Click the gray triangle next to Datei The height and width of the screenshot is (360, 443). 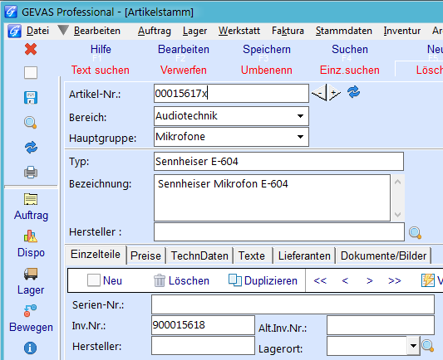click(63, 30)
